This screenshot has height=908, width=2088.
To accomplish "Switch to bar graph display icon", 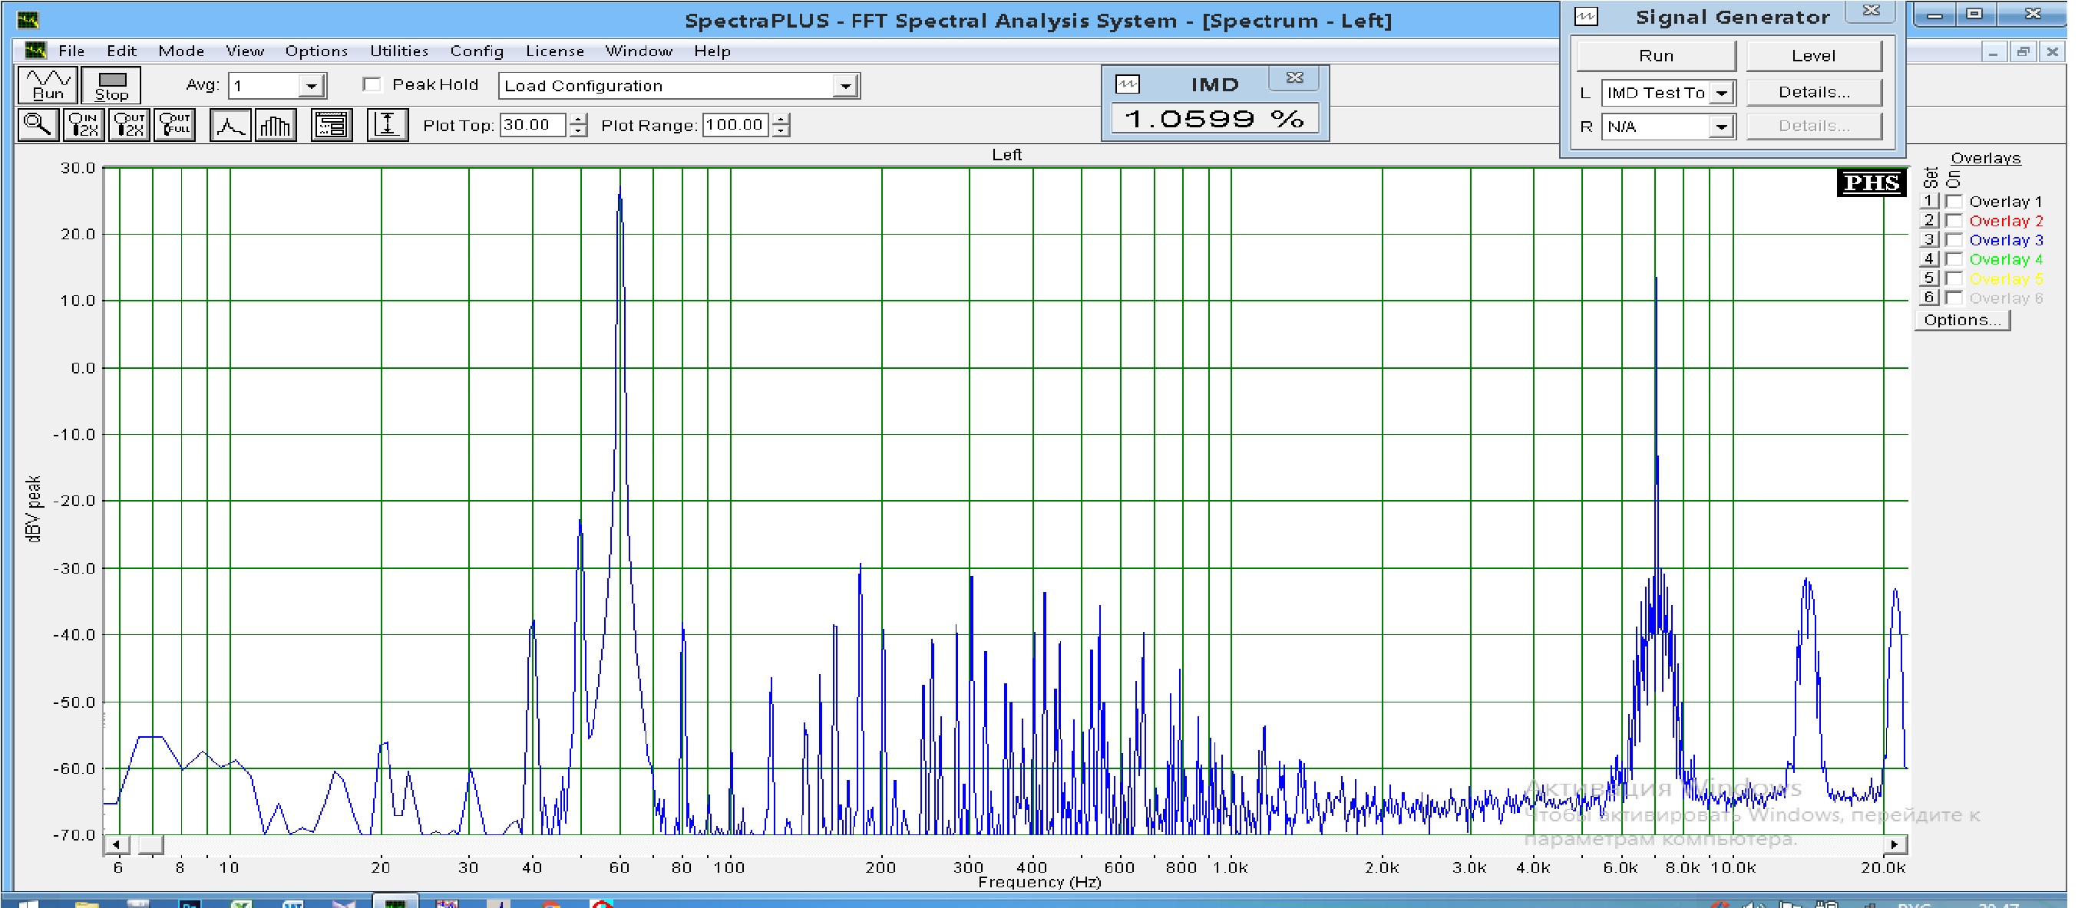I will pyautogui.click(x=276, y=126).
